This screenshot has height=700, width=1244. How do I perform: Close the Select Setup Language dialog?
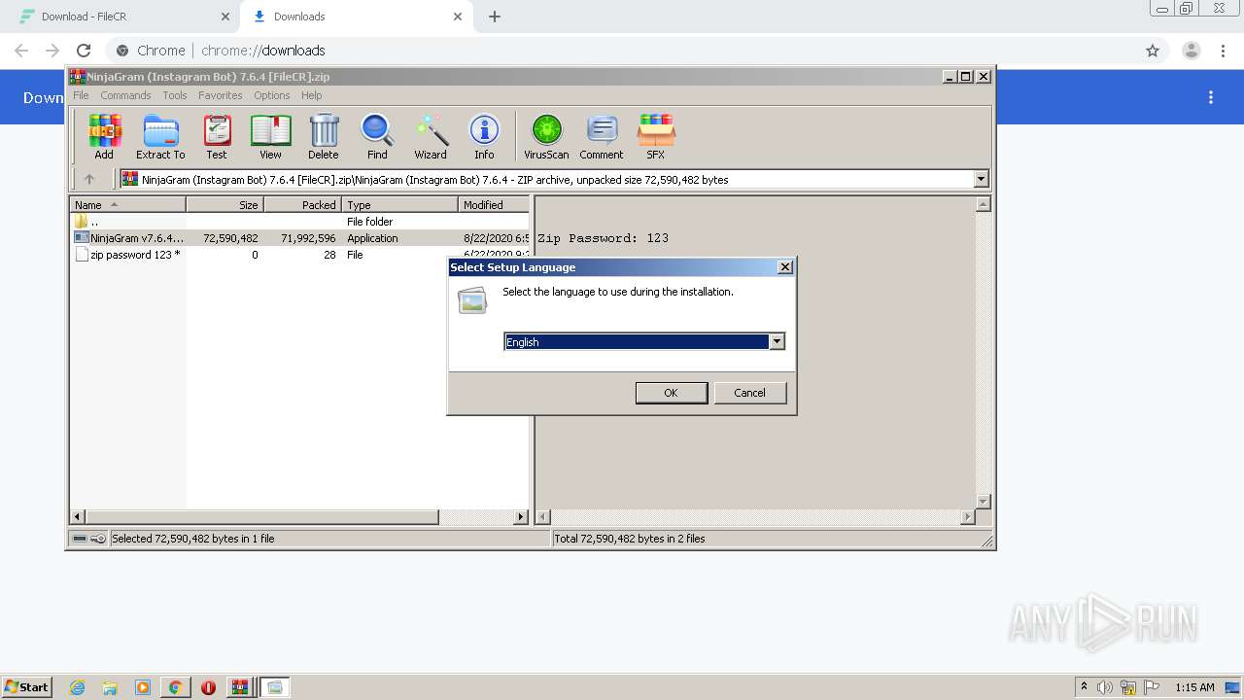(785, 267)
